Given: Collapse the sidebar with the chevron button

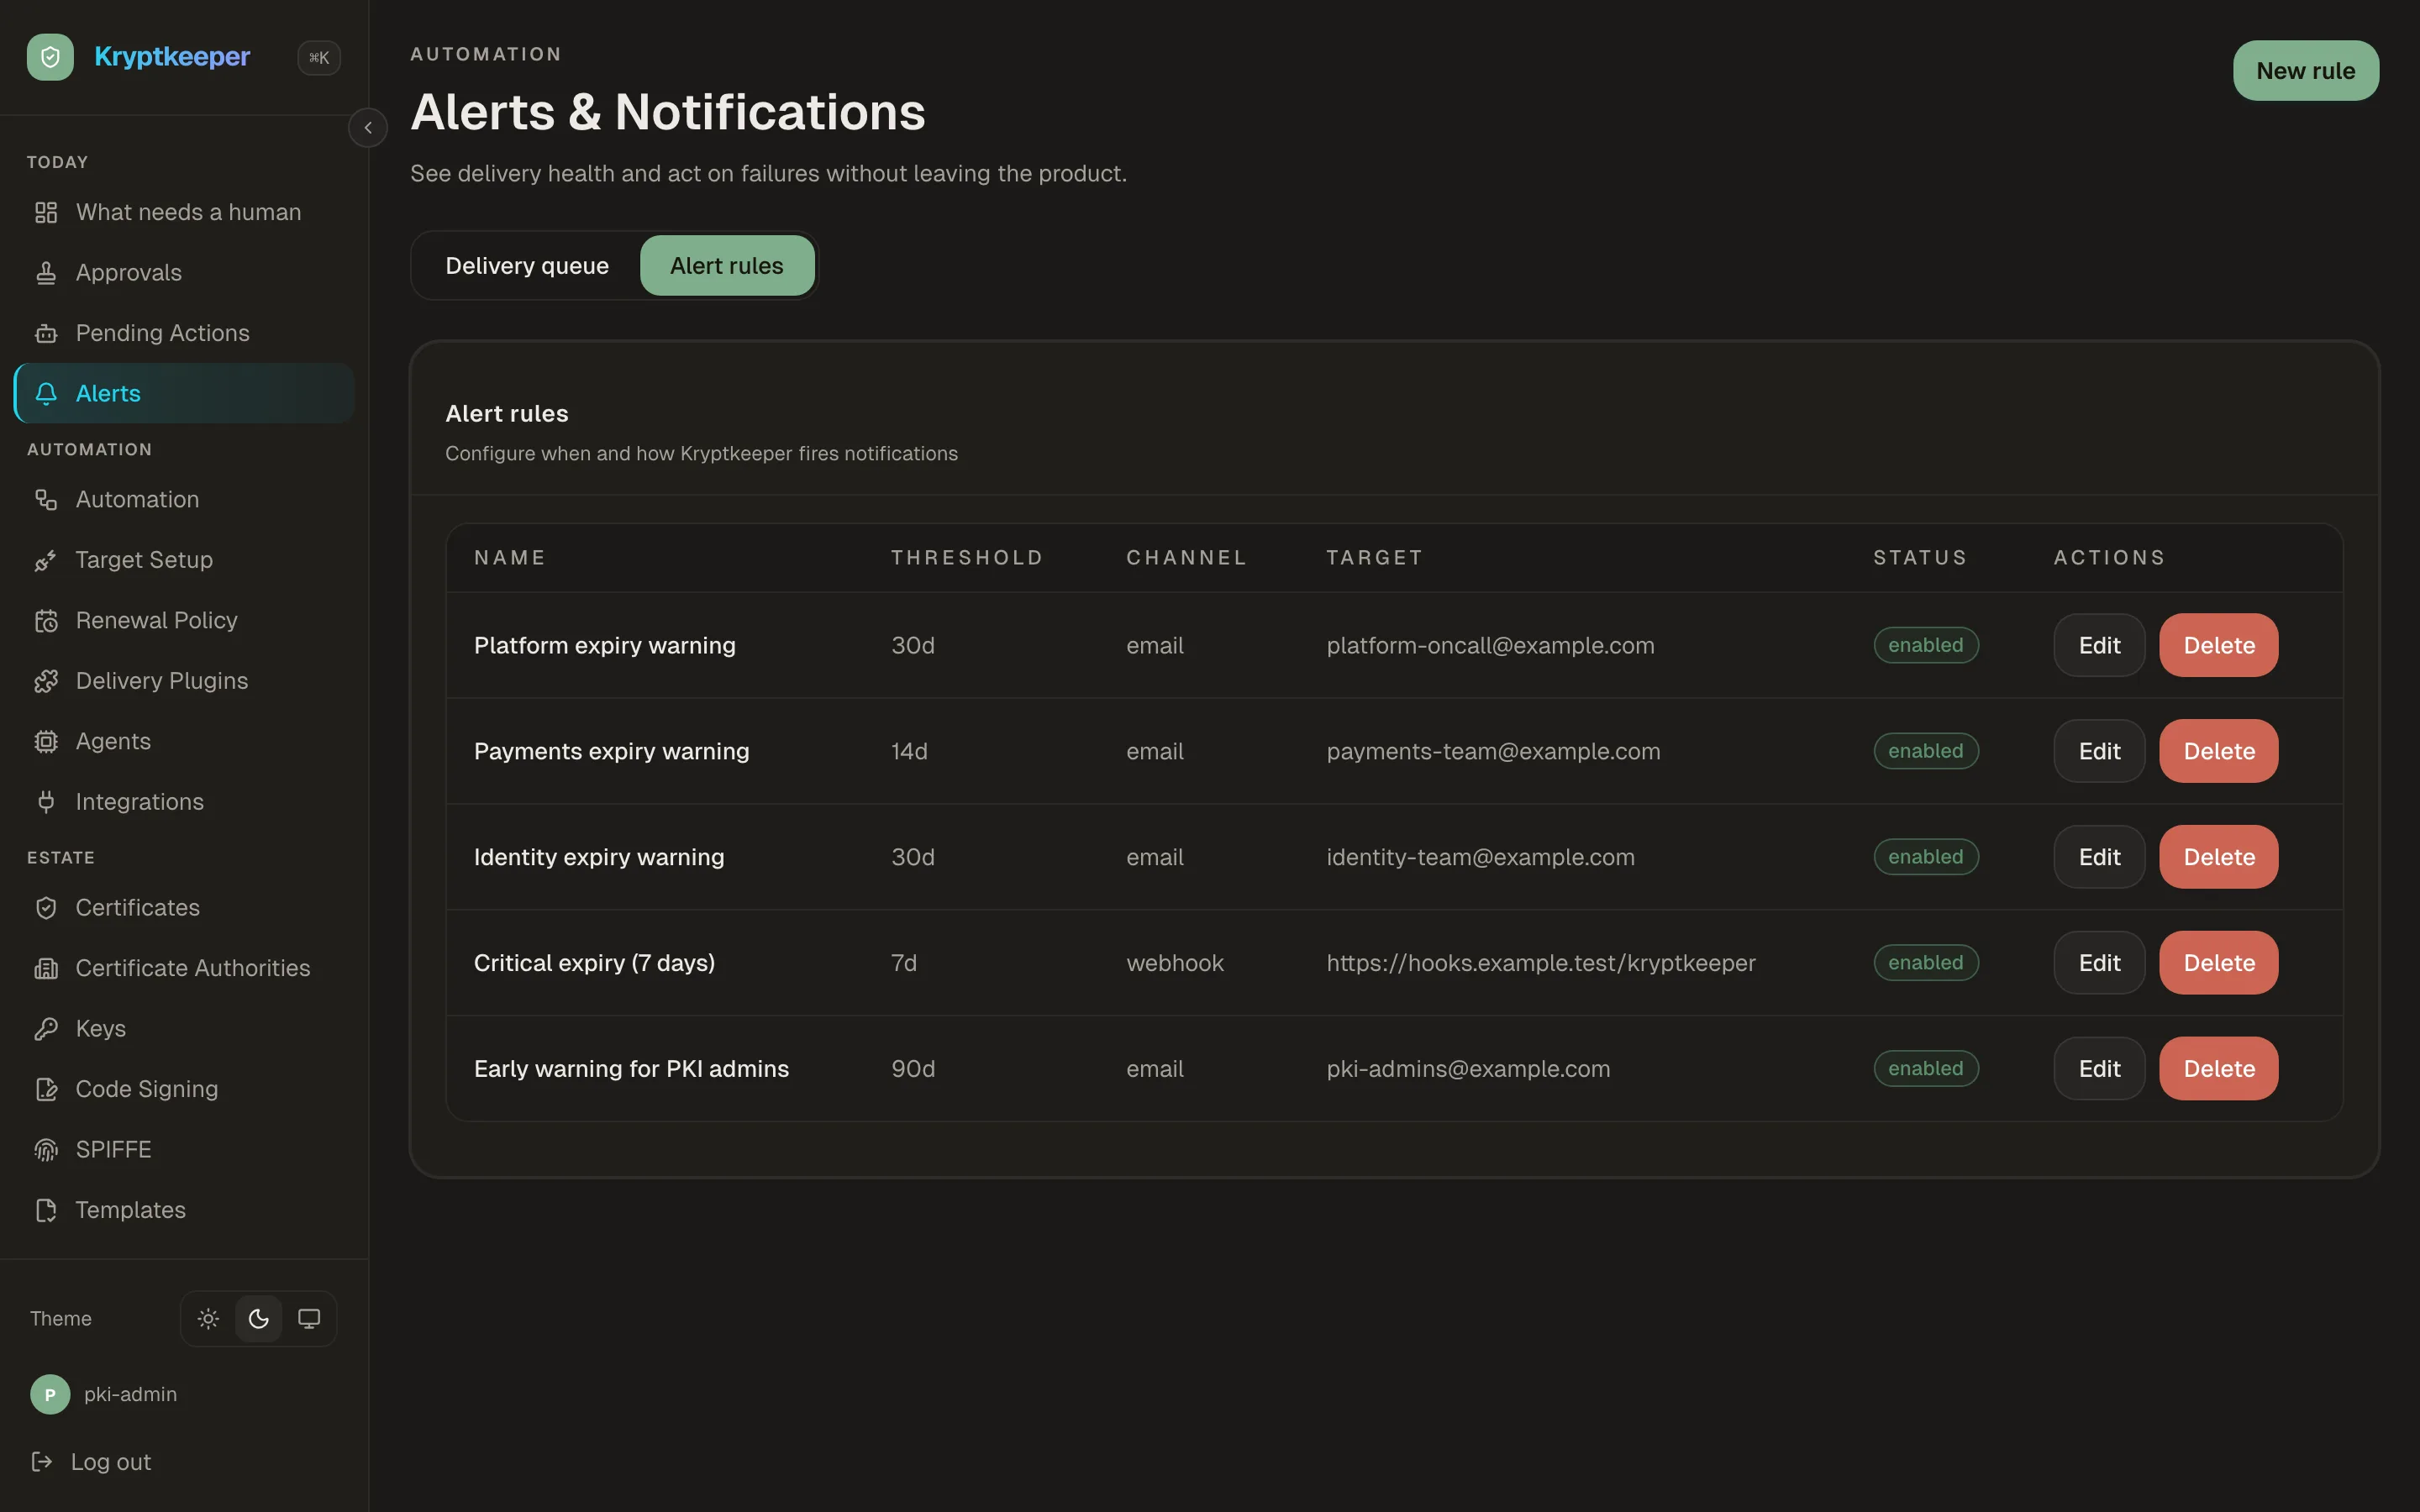Looking at the screenshot, I should 368,128.
